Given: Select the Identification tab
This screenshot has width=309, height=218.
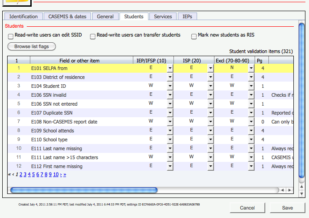Looking at the screenshot, I should click(x=24, y=16).
